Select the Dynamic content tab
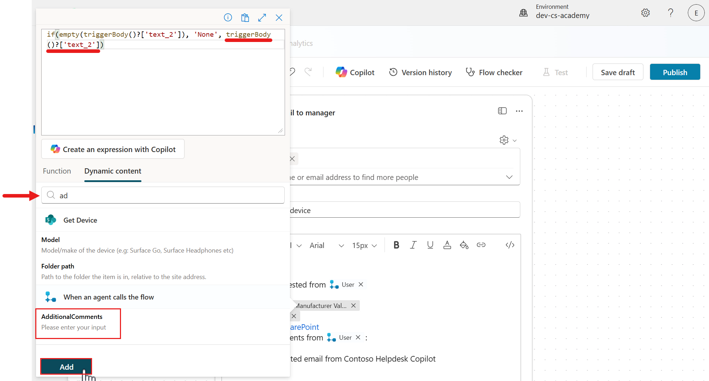 point(113,171)
